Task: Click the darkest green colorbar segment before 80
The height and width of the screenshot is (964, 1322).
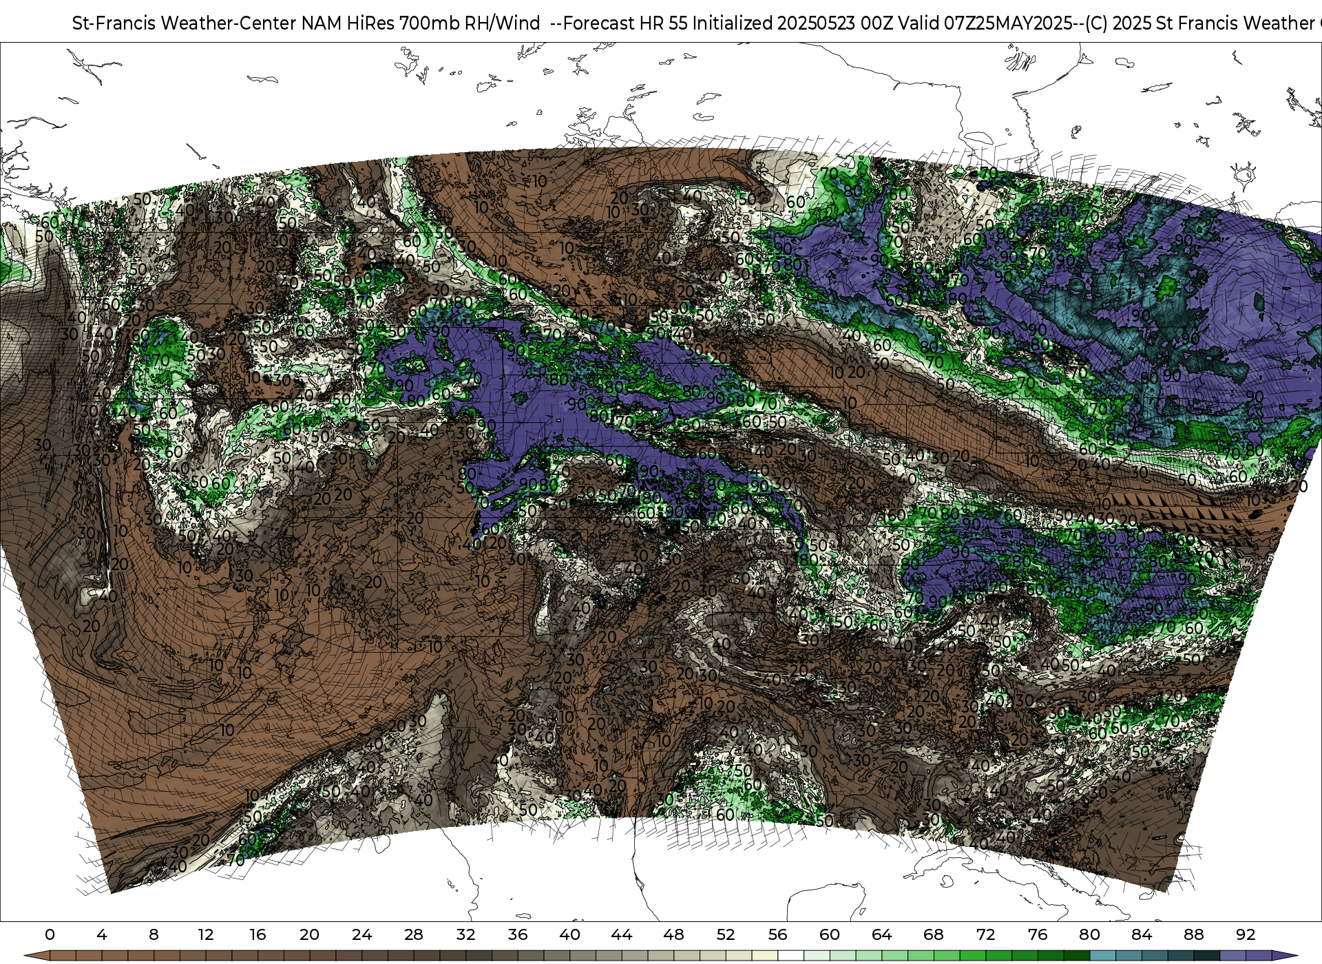Action: coord(1077,955)
